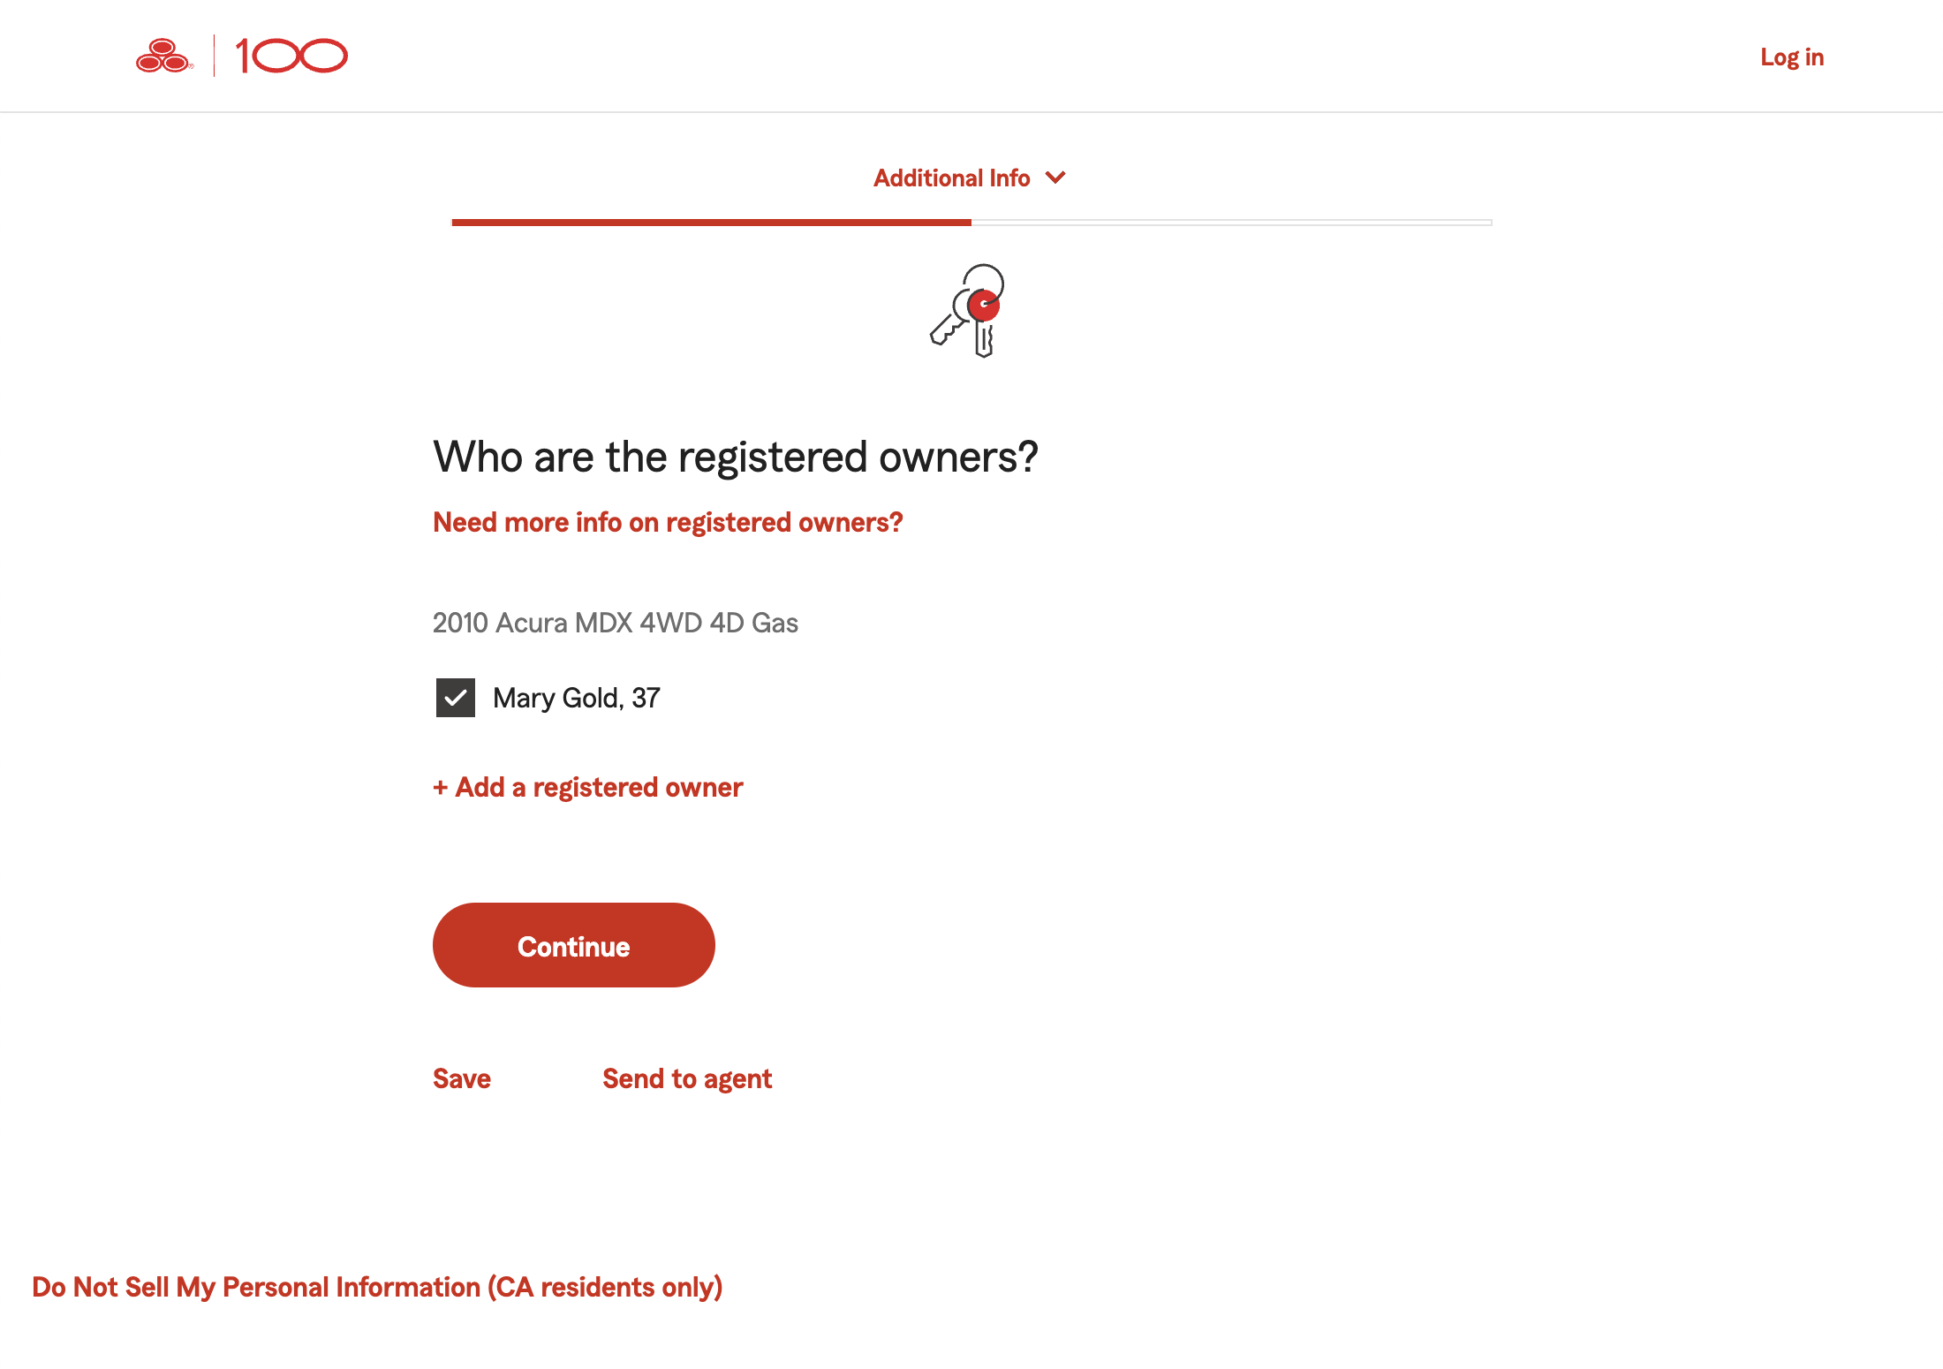Click the plus sign before Add a registered owner
Viewport: 1943px width, 1369px height.
click(441, 787)
